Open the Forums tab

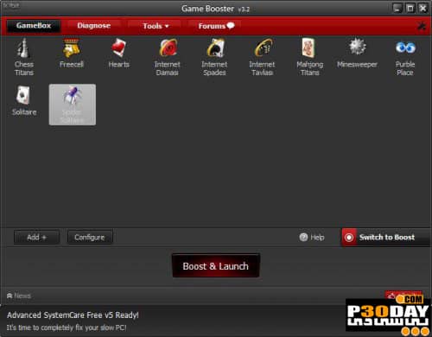point(216,26)
